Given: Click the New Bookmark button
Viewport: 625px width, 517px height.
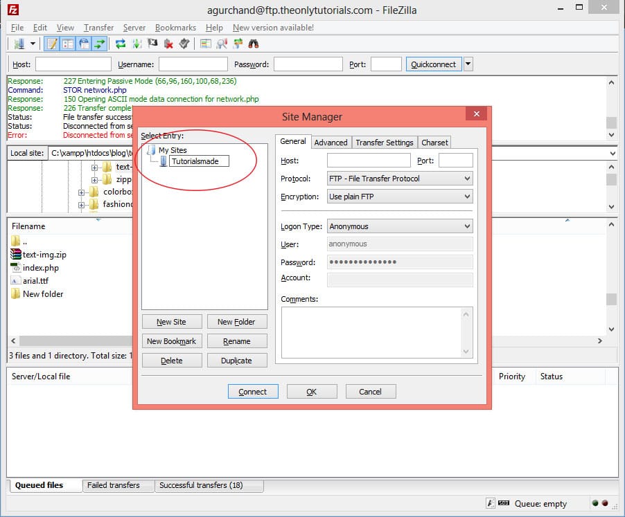Looking at the screenshot, I should pos(172,341).
